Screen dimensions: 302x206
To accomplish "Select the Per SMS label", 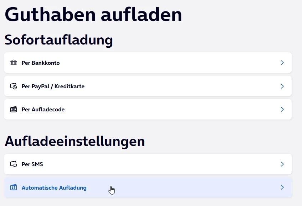I will [x=32, y=164].
